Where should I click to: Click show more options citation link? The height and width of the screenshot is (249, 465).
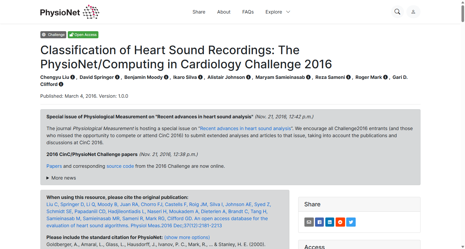(x=187, y=238)
